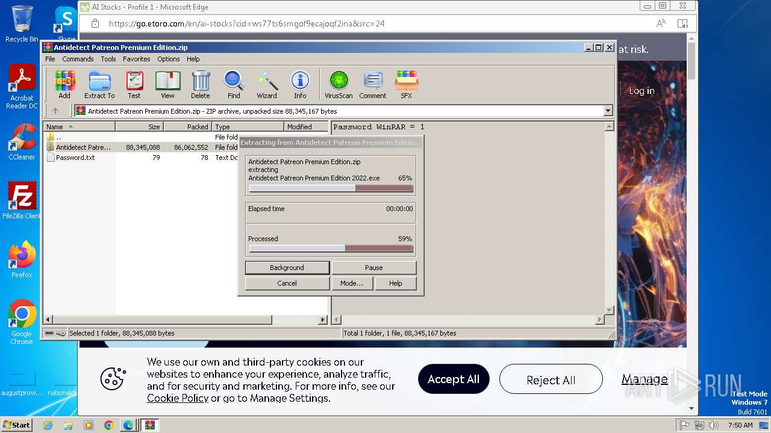Sort file list by Type column

tap(248, 126)
